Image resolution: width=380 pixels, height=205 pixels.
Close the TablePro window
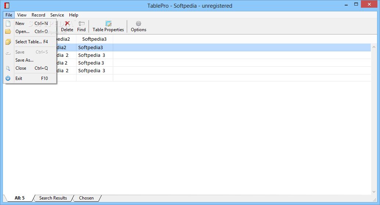(x=369, y=4)
